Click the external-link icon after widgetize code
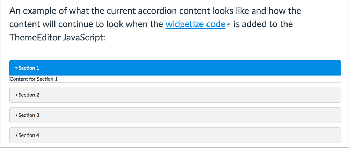Image resolution: width=349 pixels, height=148 pixels. [x=228, y=25]
